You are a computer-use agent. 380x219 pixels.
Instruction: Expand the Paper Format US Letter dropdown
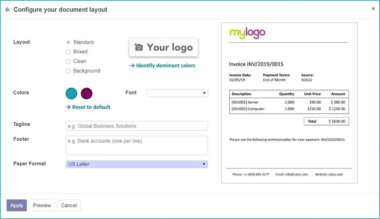[137, 164]
